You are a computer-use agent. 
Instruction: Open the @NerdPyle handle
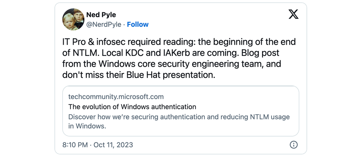click(104, 24)
